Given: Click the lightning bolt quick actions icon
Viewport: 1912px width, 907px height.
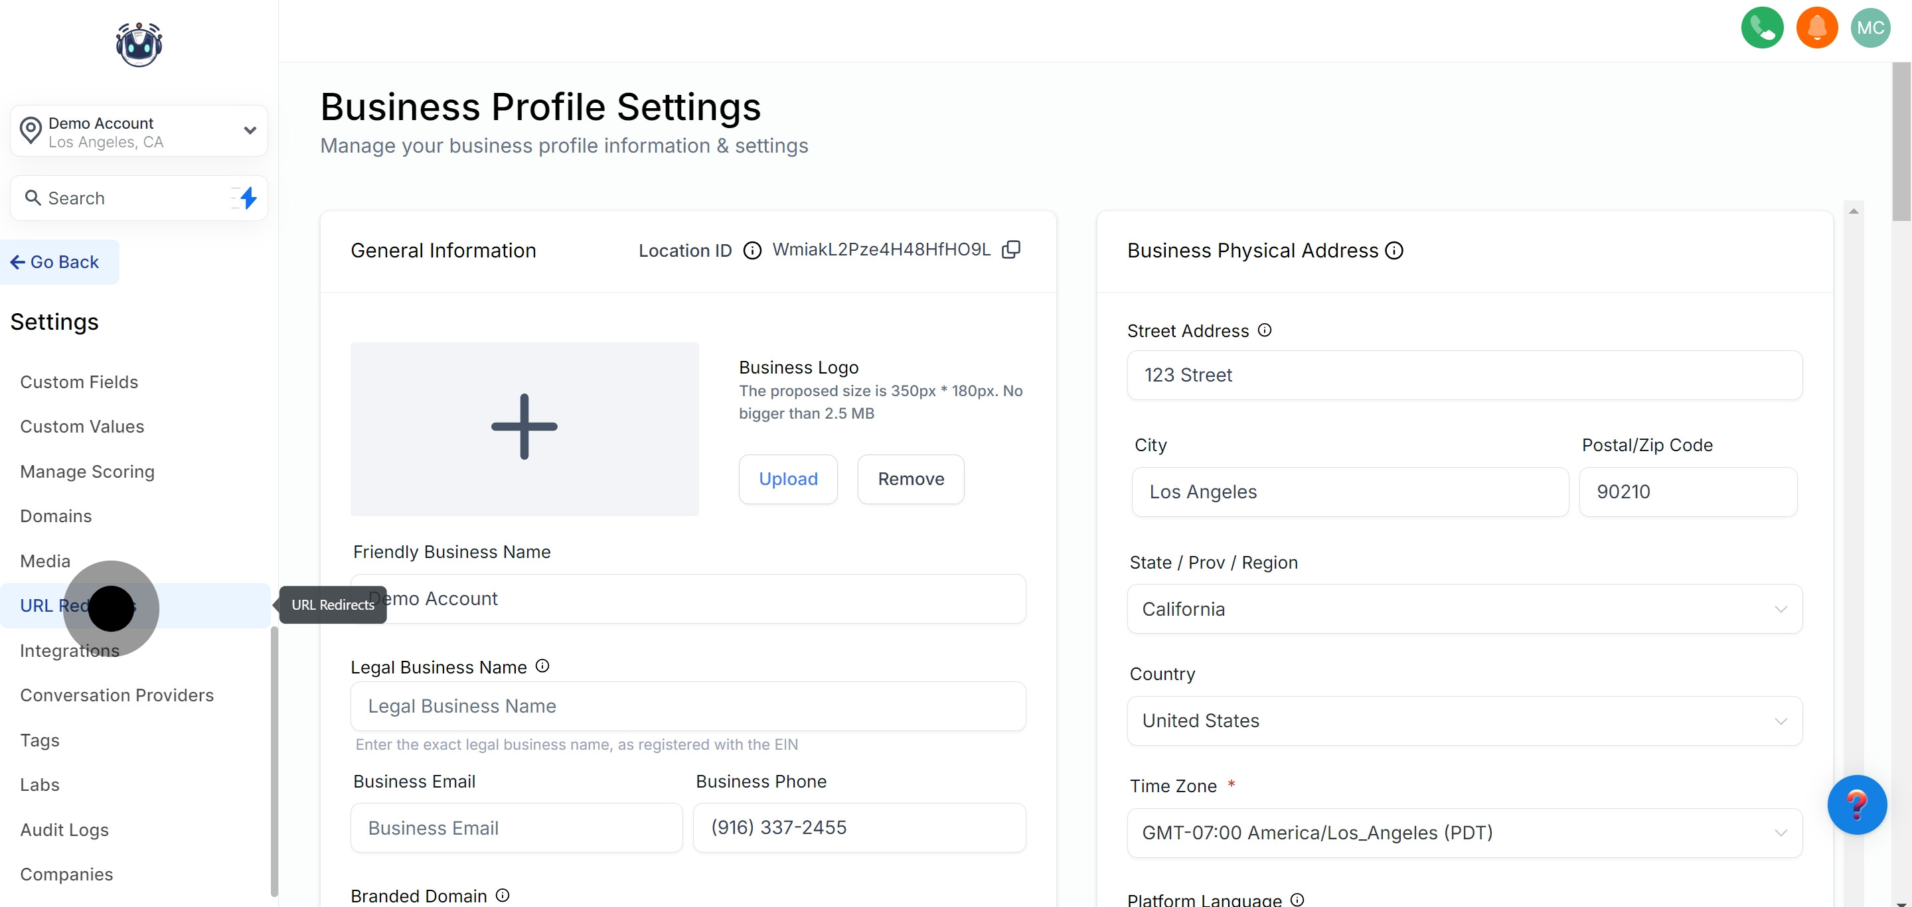Looking at the screenshot, I should 248,198.
